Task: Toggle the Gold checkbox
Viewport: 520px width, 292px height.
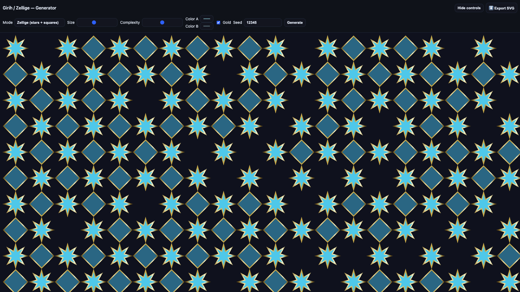Action: 218,22
